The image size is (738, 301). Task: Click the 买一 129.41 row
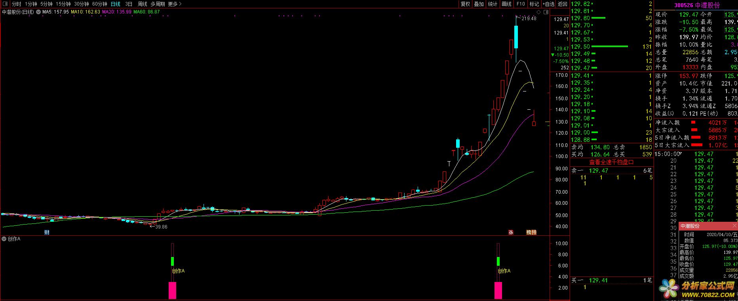[611, 280]
